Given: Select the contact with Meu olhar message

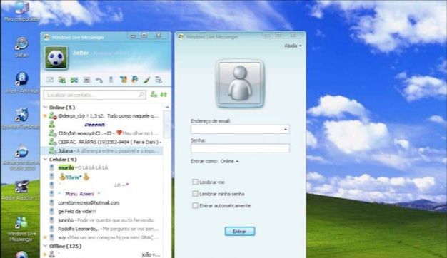Looking at the screenshot, I should coord(102,133).
